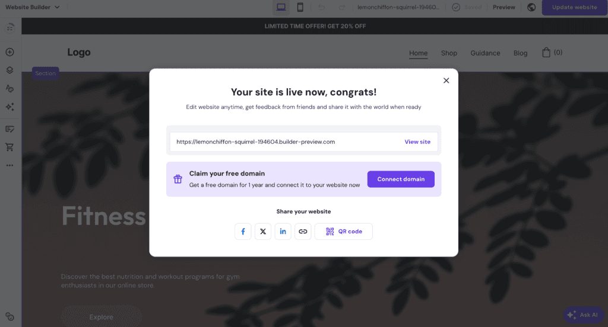The image size is (608, 327).
Task: Close the site live dialog
Action: tap(446, 81)
